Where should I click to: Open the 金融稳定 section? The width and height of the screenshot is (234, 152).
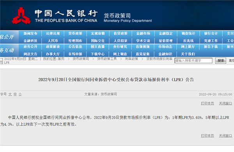(x=166, y=34)
